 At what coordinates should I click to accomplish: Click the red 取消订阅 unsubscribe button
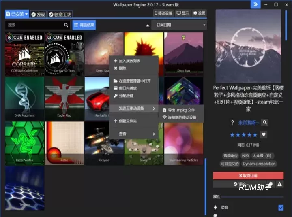248,176
